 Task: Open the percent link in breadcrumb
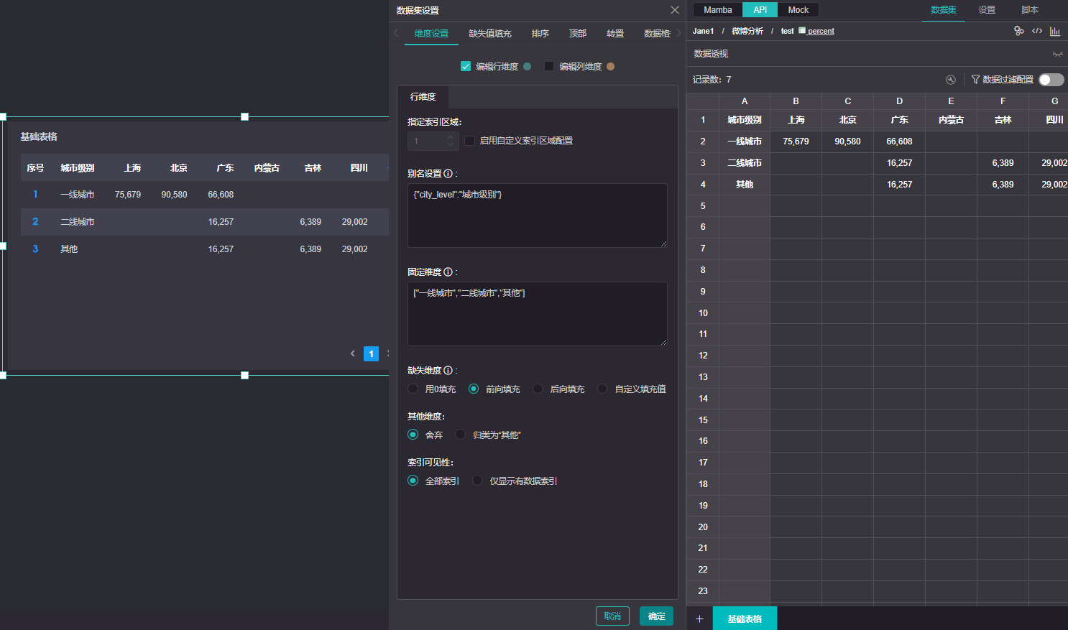tap(821, 31)
